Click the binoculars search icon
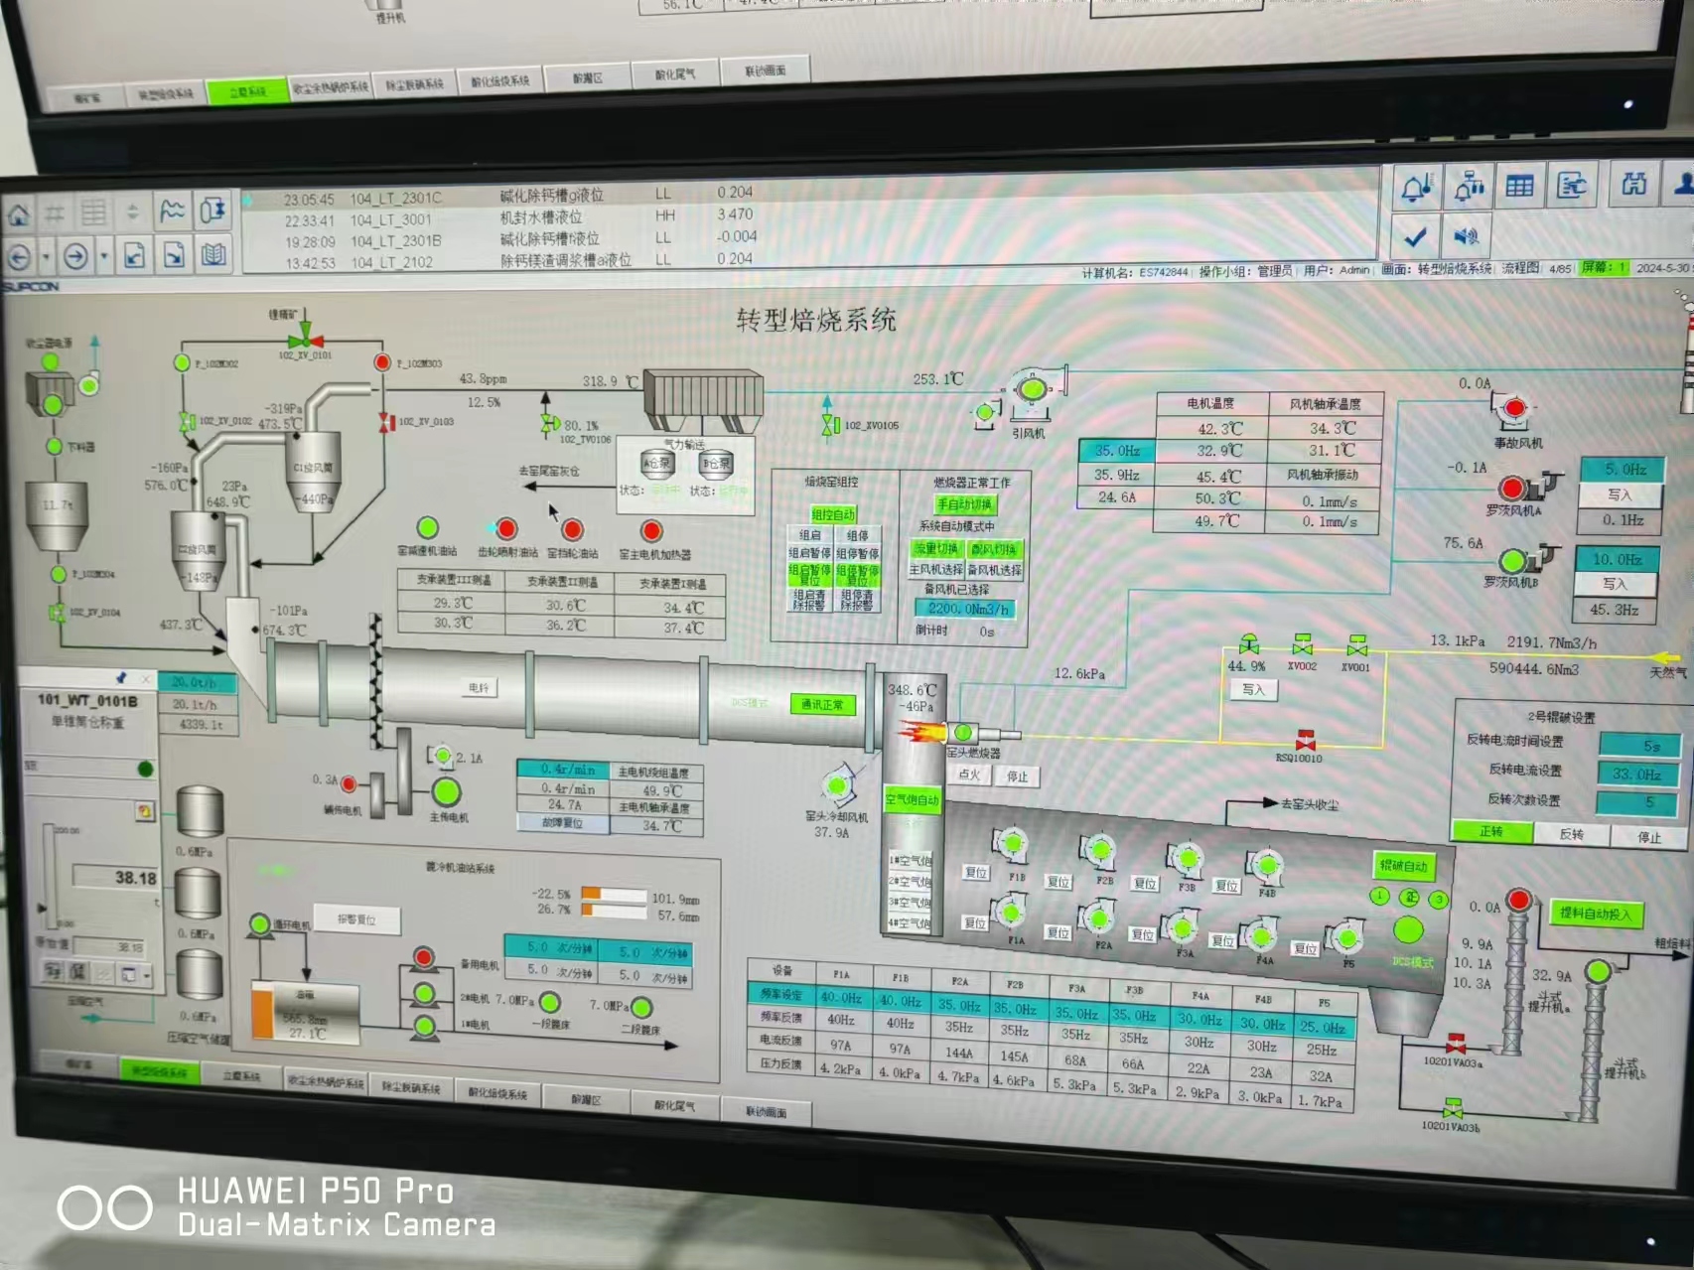1694x1270 pixels. (1633, 185)
